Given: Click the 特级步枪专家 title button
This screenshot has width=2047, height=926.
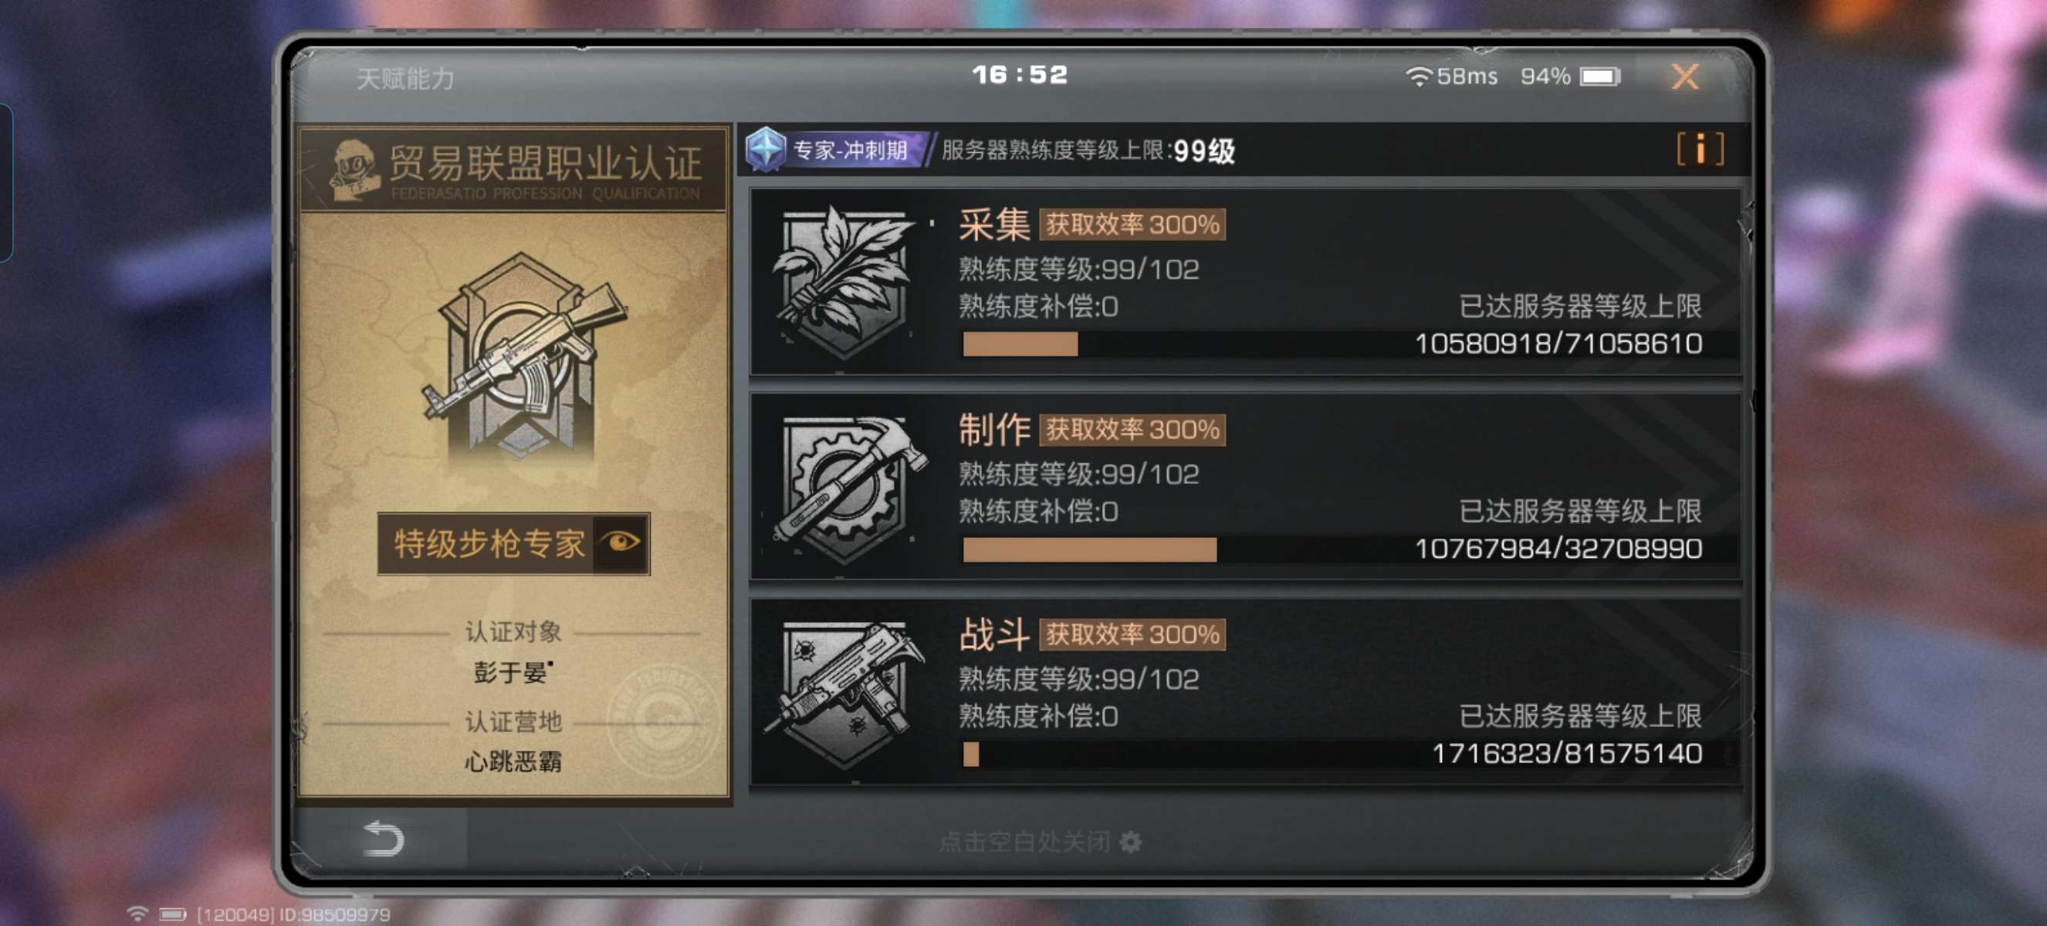Looking at the screenshot, I should (513, 544).
